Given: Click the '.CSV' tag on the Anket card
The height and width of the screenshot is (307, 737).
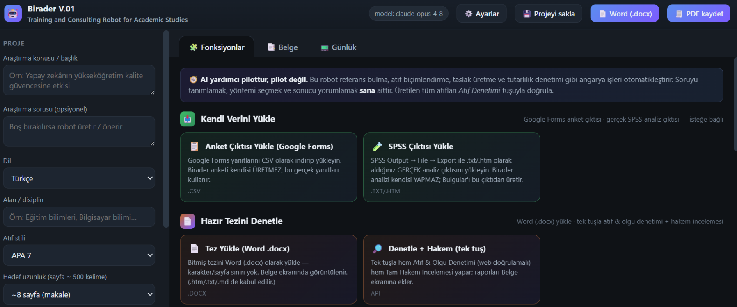Looking at the screenshot, I should [195, 191].
